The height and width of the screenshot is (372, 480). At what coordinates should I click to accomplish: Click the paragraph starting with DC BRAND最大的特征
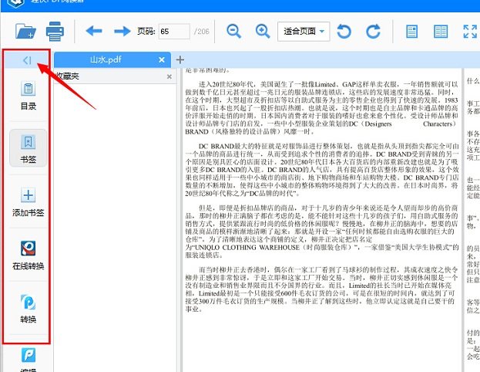pyautogui.click(x=322, y=170)
